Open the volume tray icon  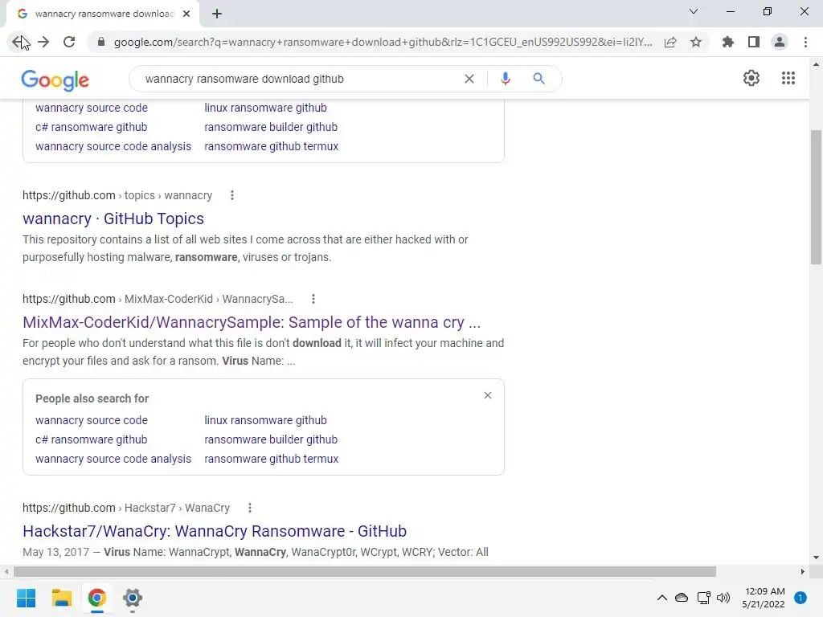tap(723, 598)
